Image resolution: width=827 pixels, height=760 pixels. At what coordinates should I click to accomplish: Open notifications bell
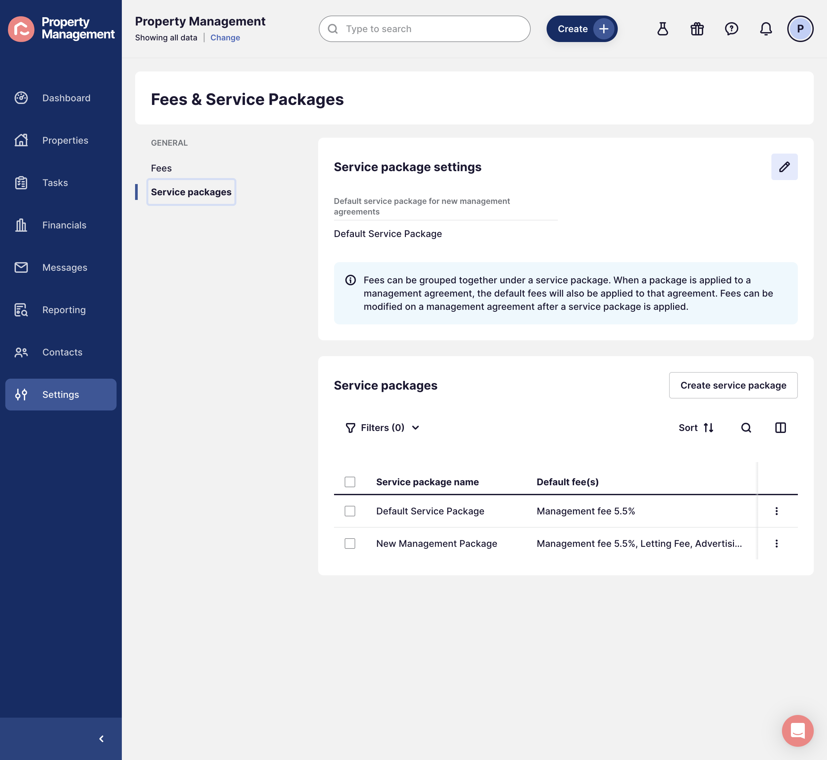[x=766, y=29]
